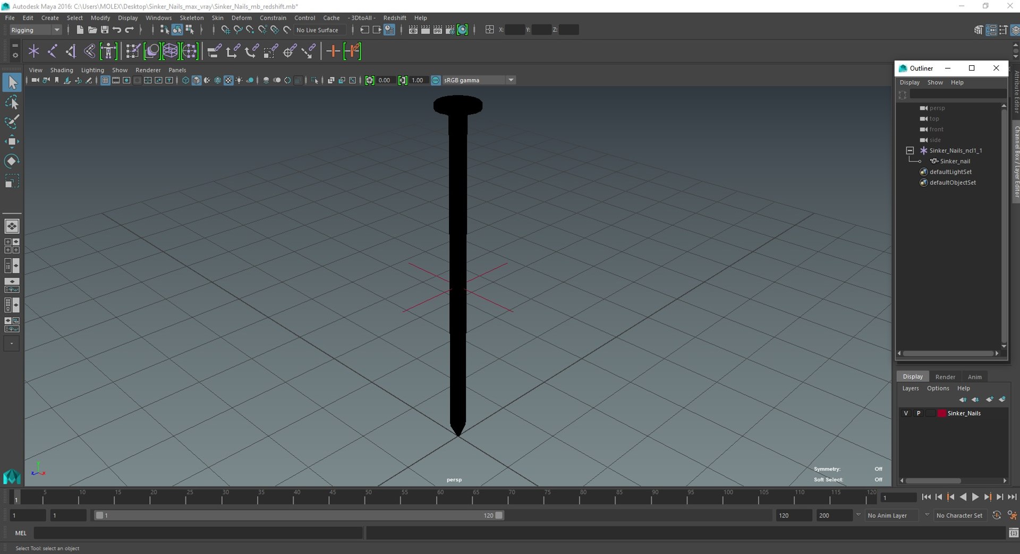Open the Script Editor icon
1020x554 pixels.
[x=1014, y=533]
